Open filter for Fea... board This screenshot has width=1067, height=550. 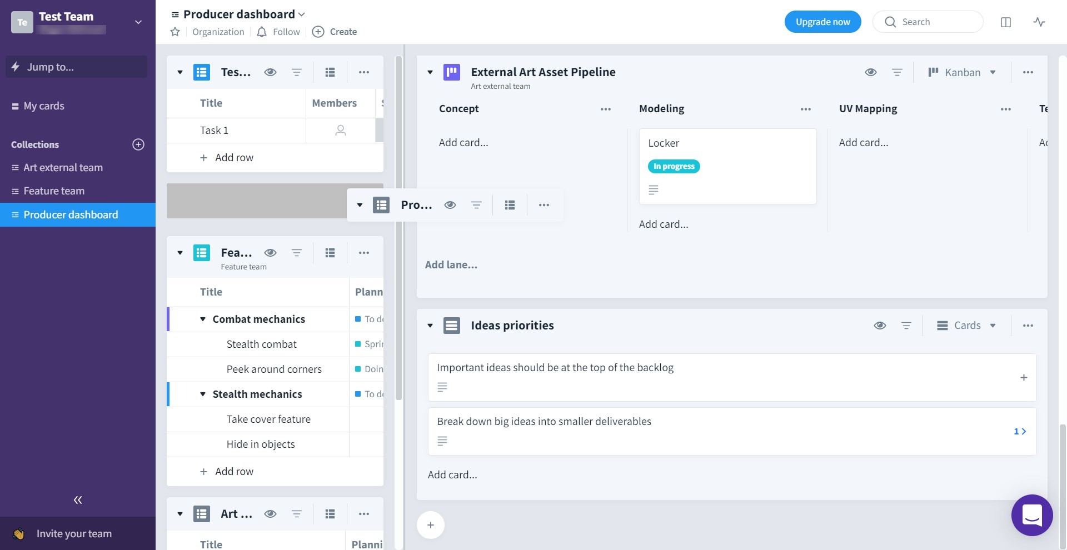click(297, 253)
